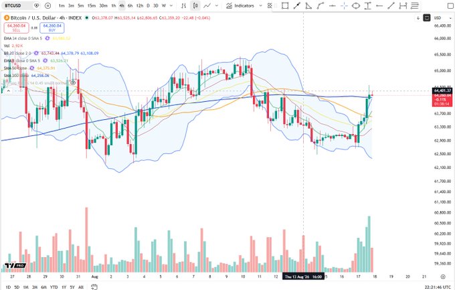Click the dark sync icon near USD
Viewport: 455px width, 290px height.
[x=427, y=18]
